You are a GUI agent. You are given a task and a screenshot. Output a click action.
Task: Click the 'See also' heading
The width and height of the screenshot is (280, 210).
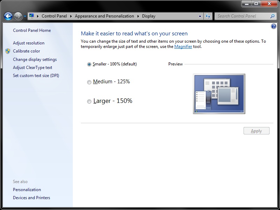point(20,182)
